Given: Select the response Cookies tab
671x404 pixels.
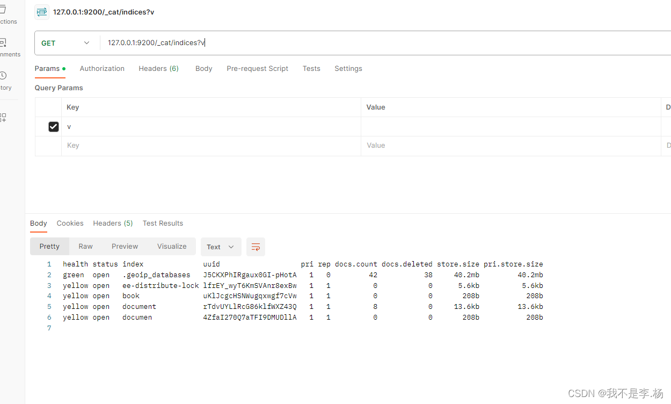Looking at the screenshot, I should click(70, 223).
